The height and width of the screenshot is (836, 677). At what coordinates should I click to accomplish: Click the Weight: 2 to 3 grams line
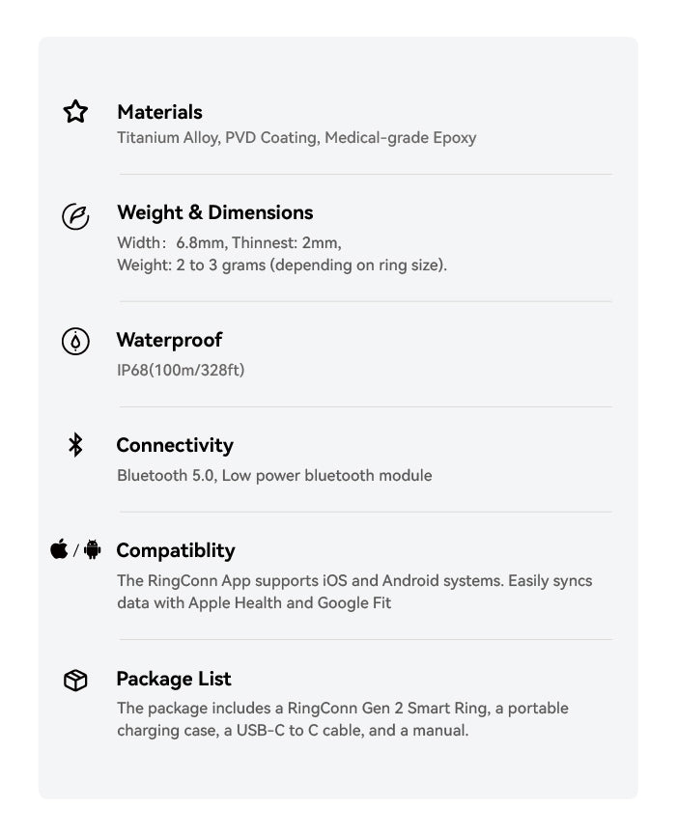pyautogui.click(x=282, y=265)
